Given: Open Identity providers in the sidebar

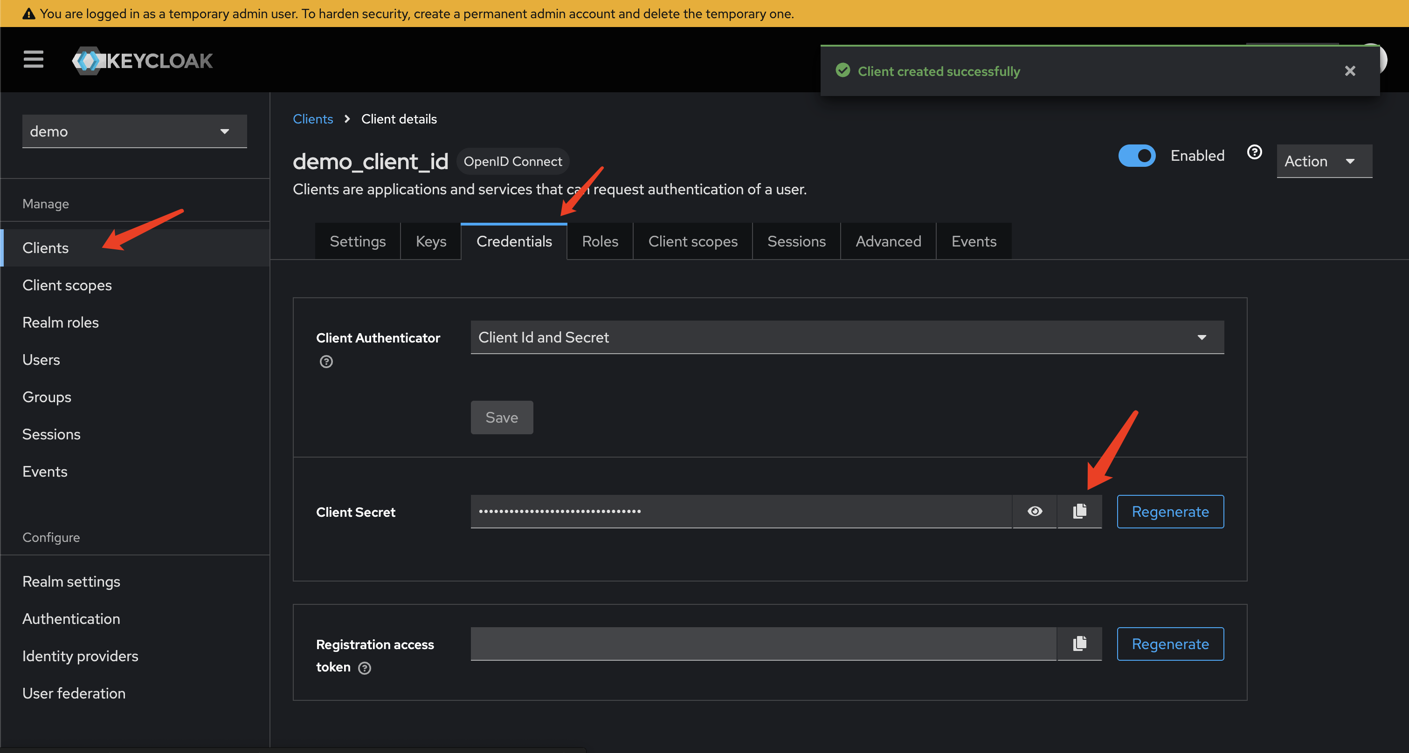Looking at the screenshot, I should [136, 656].
